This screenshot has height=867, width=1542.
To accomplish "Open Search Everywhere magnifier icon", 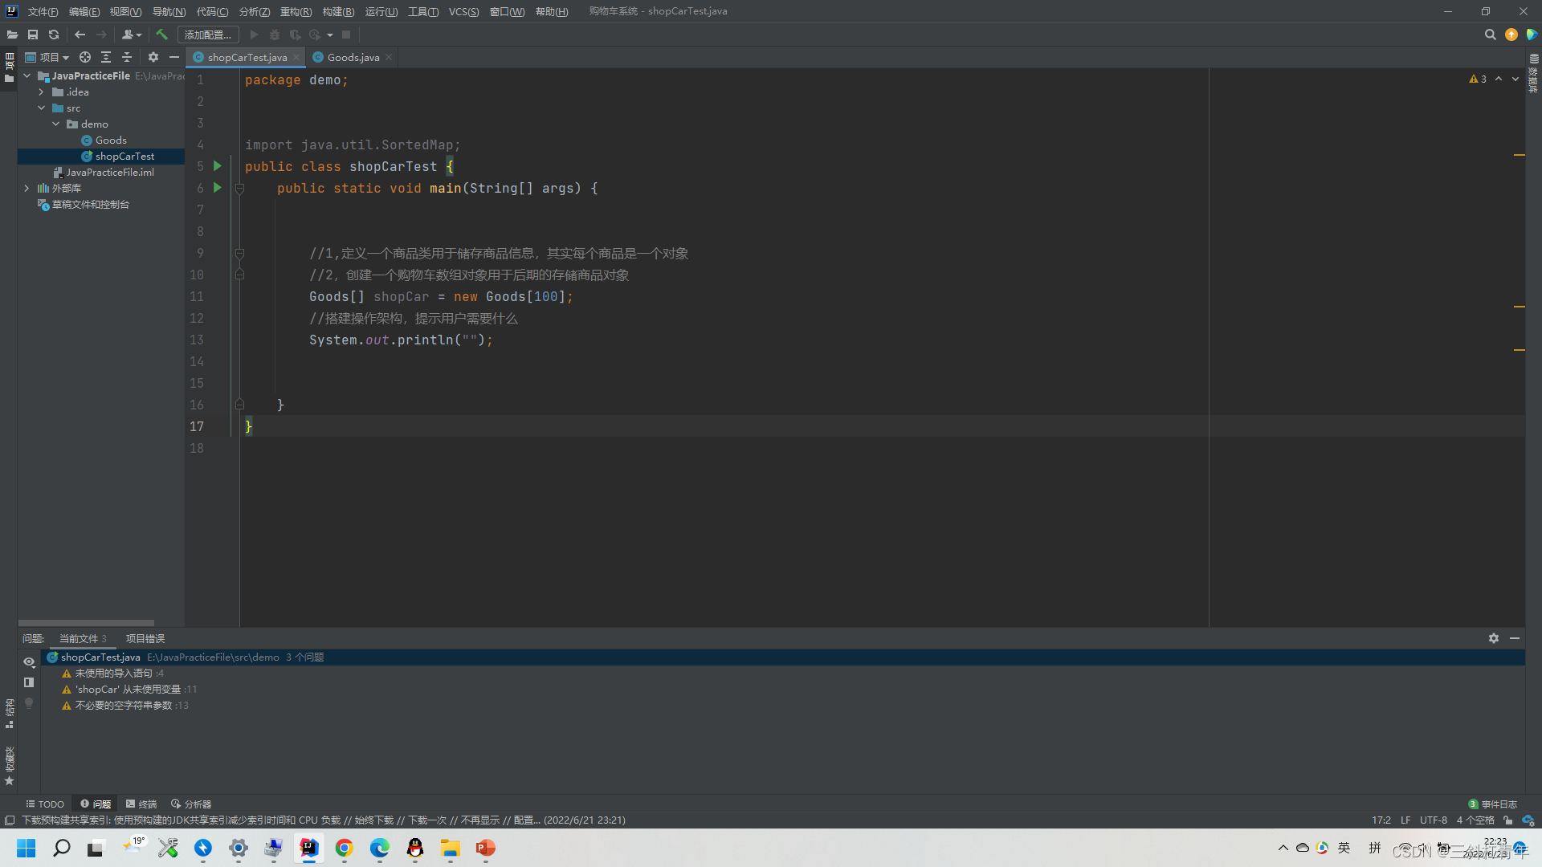I will [1490, 35].
